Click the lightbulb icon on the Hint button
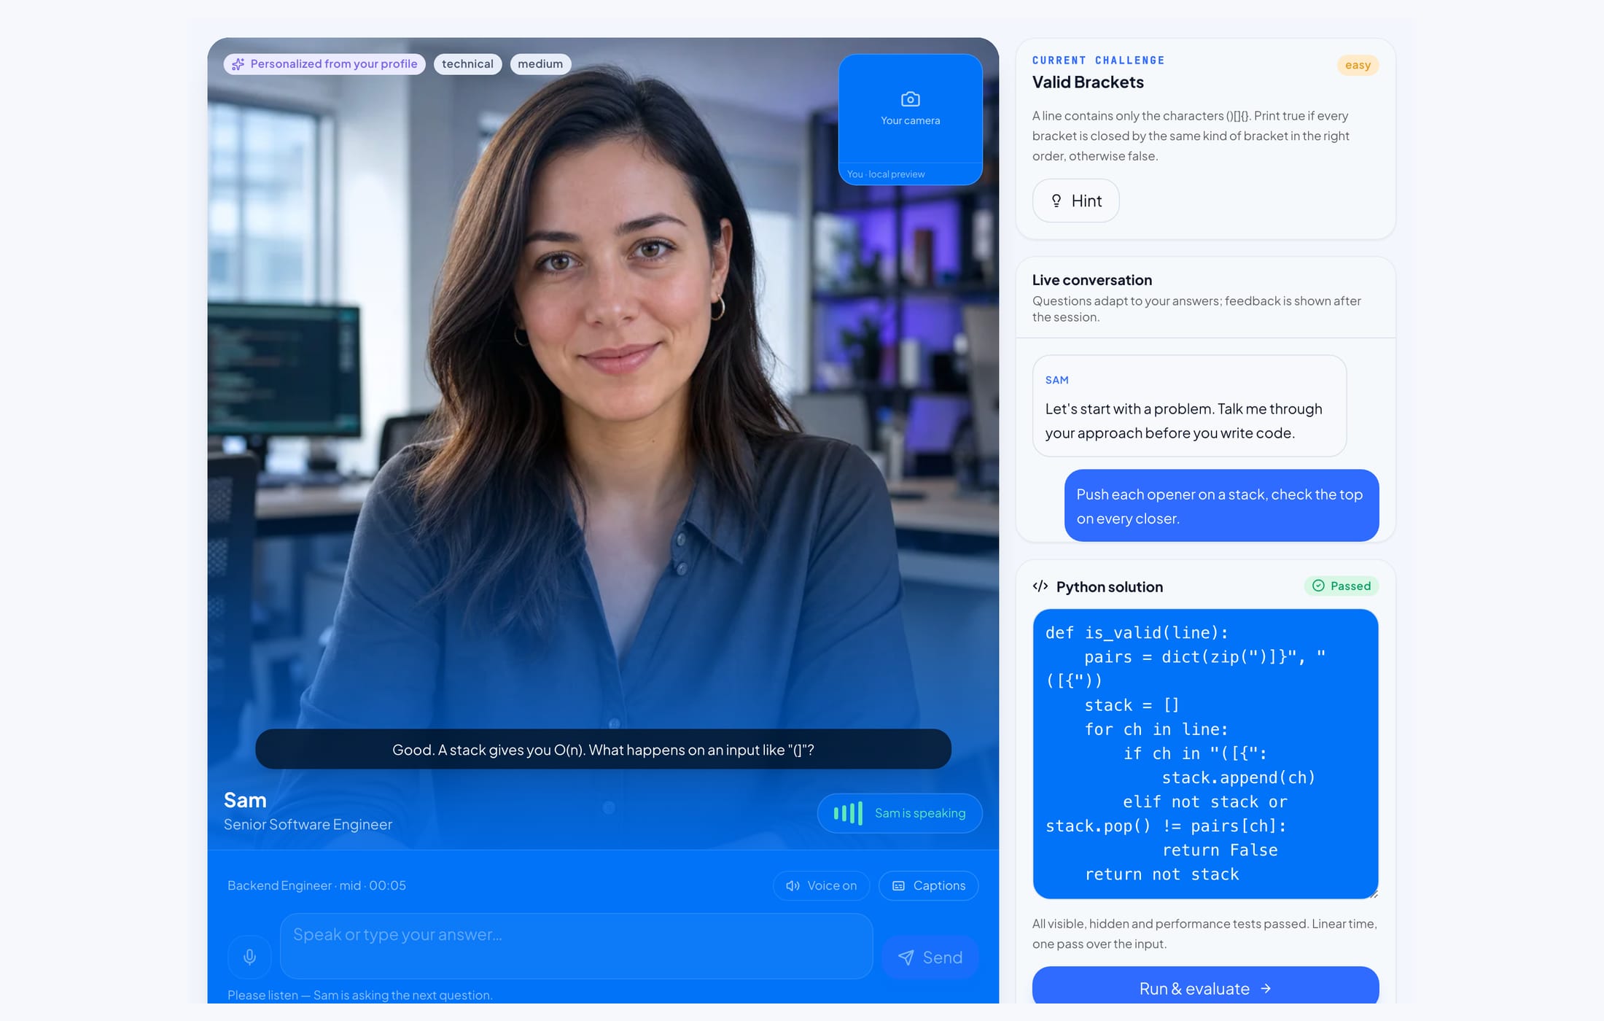The width and height of the screenshot is (1604, 1021). tap(1056, 201)
